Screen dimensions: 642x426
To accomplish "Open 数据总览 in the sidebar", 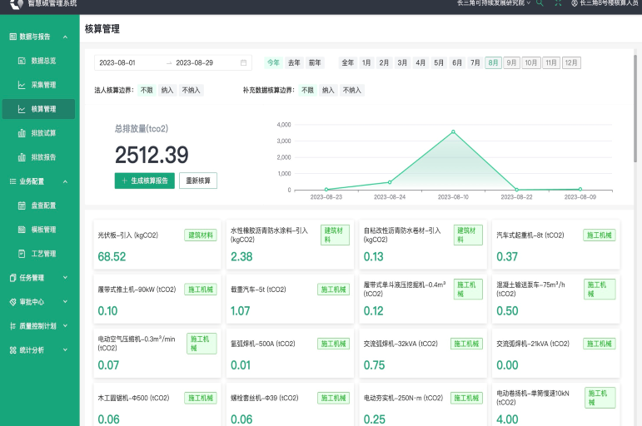I will 43,61.
